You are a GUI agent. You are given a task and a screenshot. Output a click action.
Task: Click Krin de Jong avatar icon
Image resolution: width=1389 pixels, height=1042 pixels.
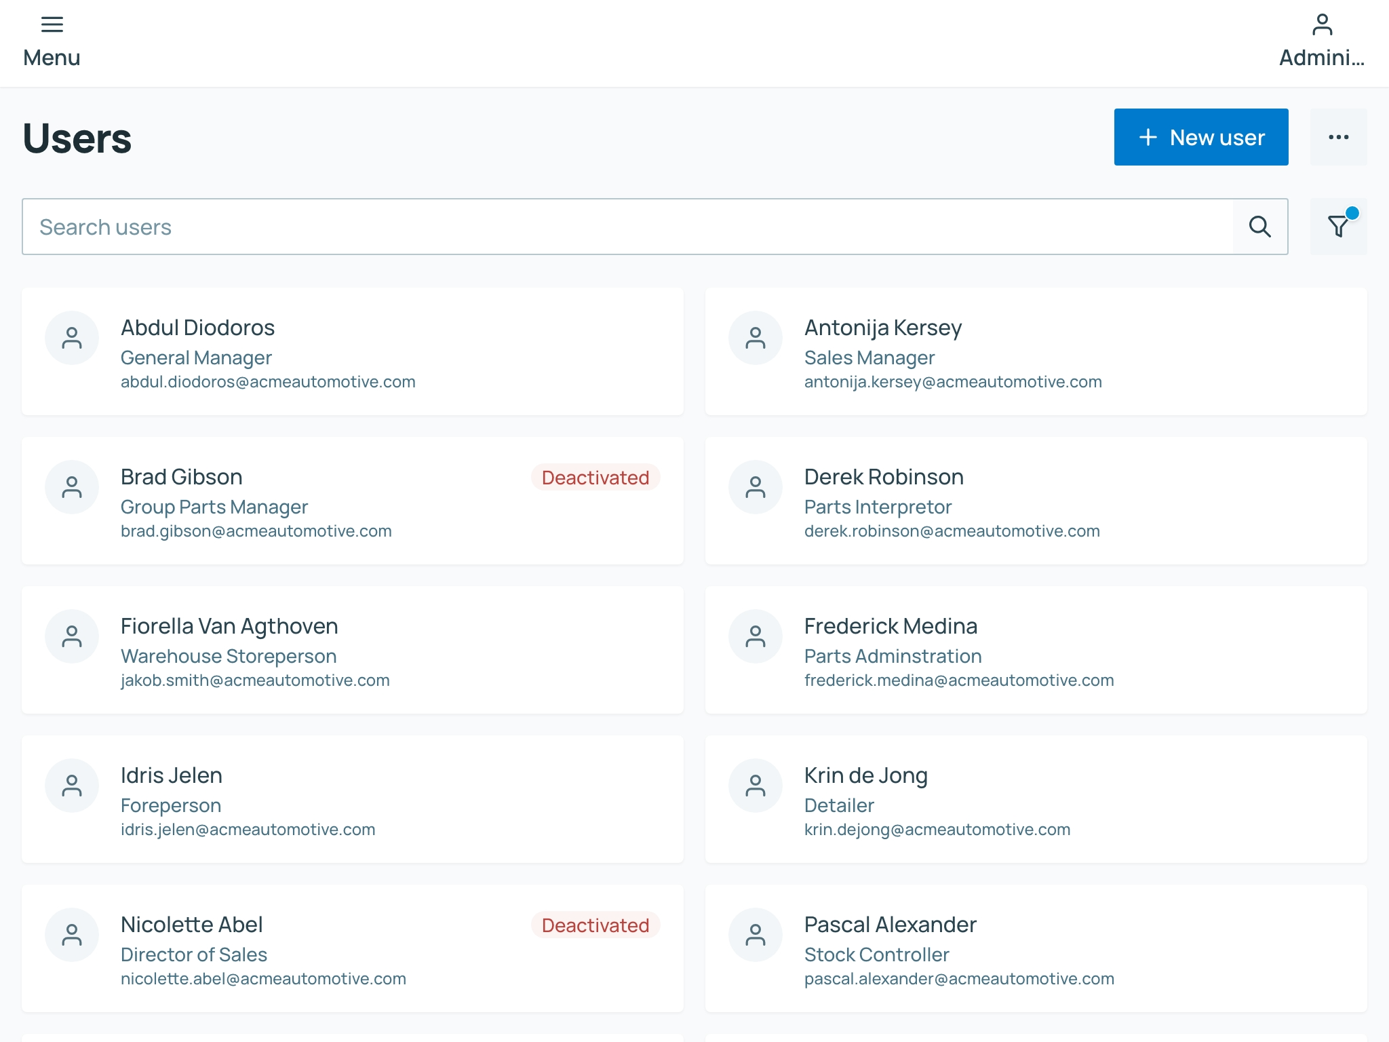[x=756, y=786]
